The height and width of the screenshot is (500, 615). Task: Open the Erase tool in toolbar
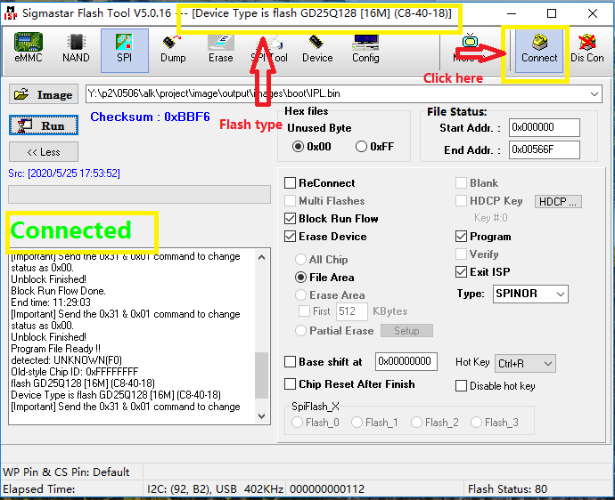[x=221, y=48]
